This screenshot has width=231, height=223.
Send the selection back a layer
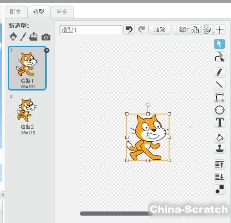point(219,177)
